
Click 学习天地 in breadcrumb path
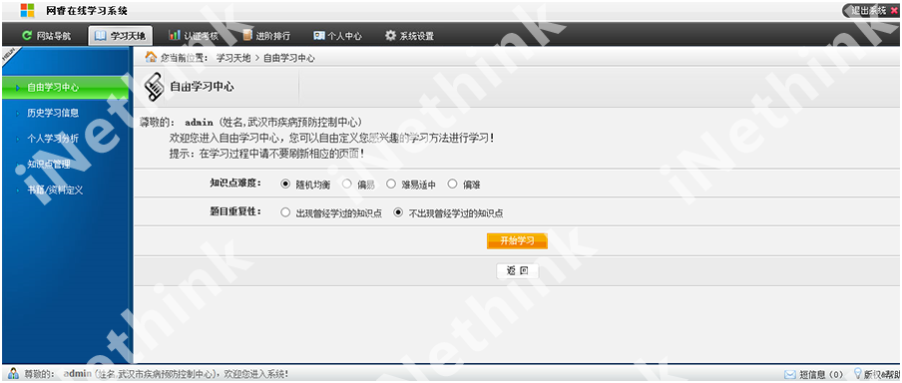[234, 58]
